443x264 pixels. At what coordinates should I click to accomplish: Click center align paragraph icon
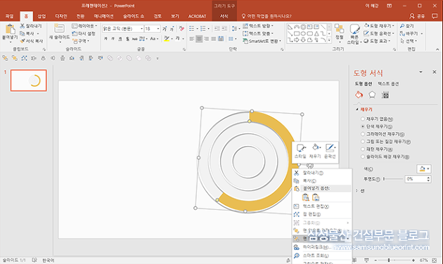[199, 39]
